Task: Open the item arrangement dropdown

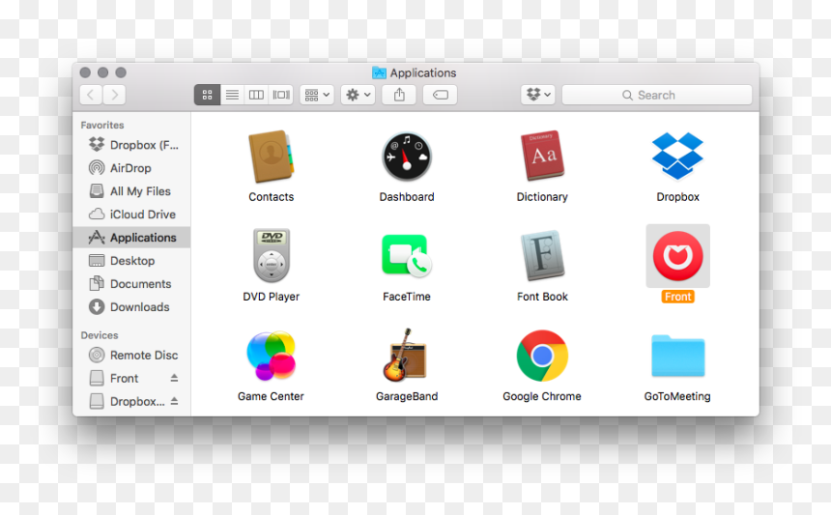Action: point(316,95)
